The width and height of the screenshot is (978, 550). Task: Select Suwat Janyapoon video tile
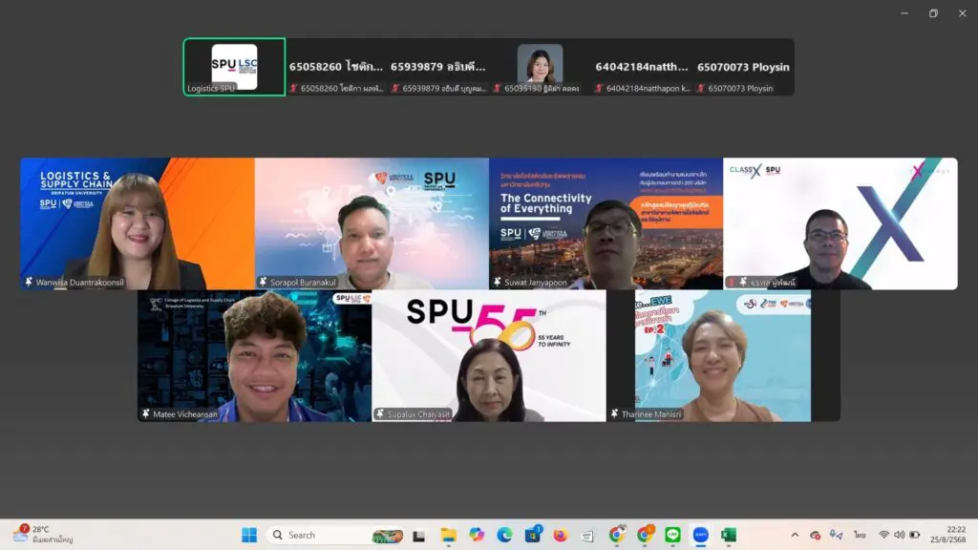point(606,223)
